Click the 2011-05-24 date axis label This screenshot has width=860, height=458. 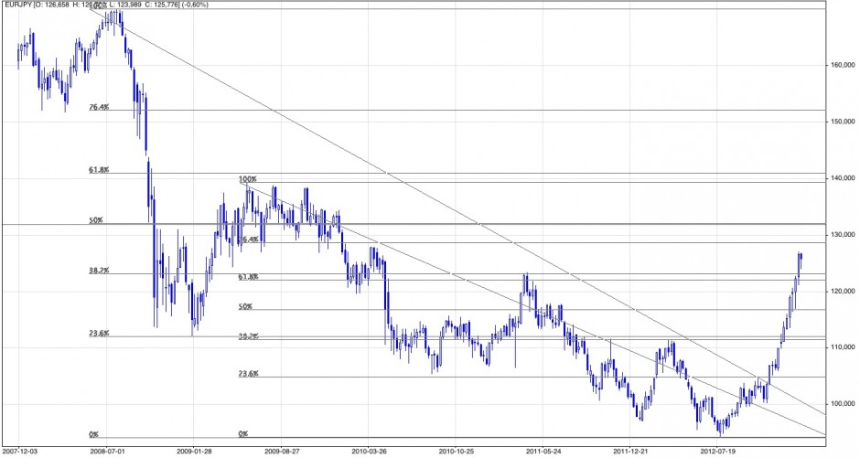(543, 452)
